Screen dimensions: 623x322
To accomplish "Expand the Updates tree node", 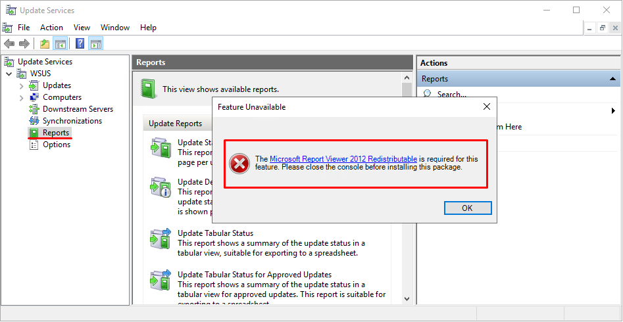I will tap(22, 86).
